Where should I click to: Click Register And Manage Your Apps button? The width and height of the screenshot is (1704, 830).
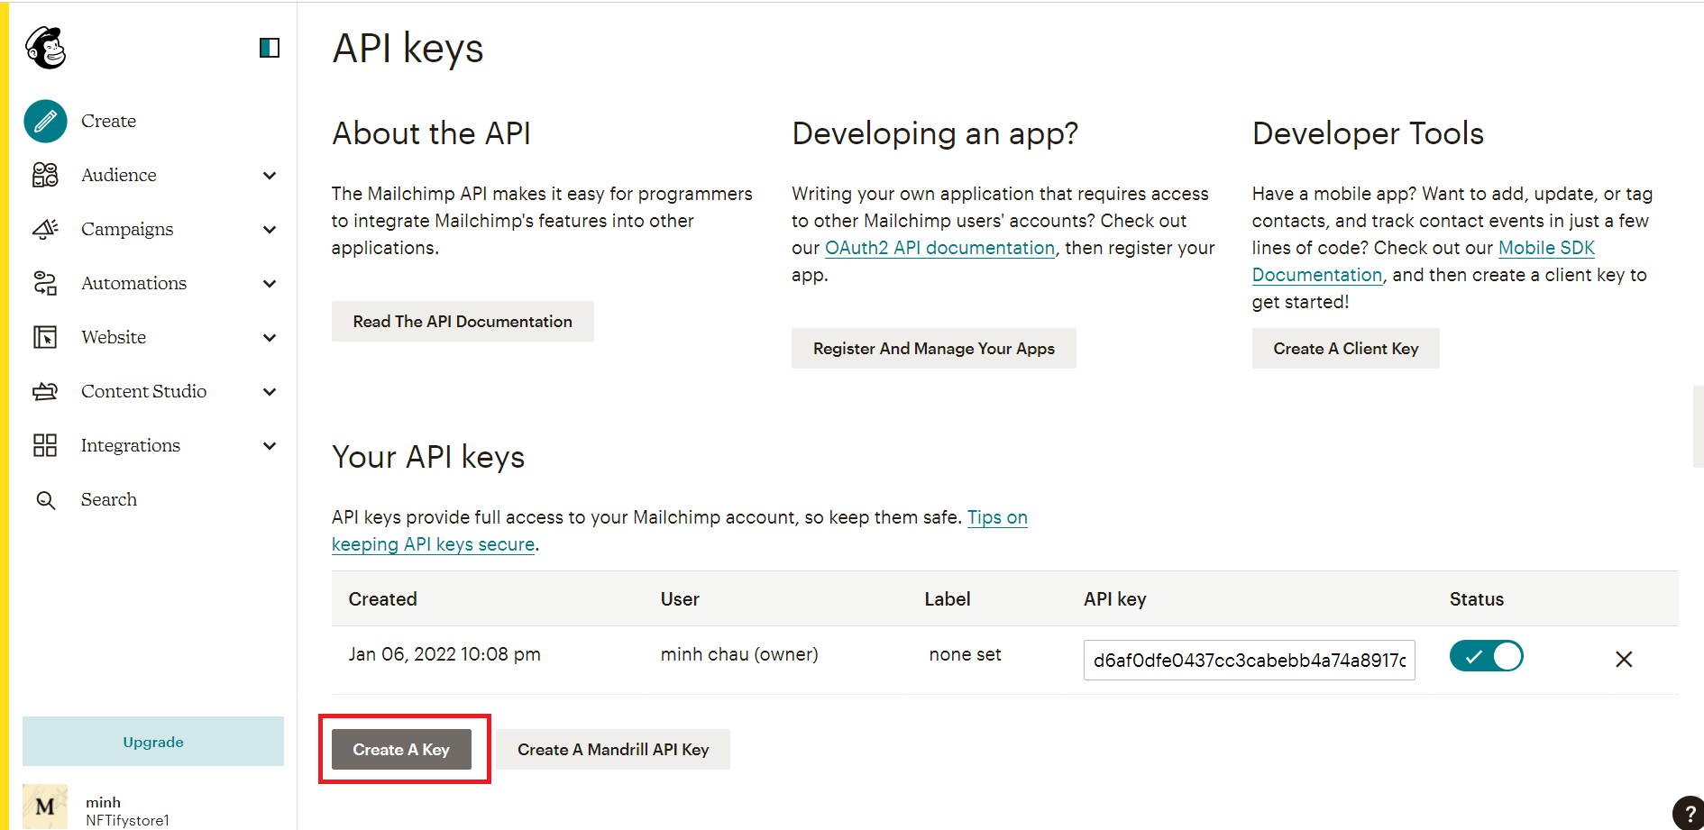point(934,349)
